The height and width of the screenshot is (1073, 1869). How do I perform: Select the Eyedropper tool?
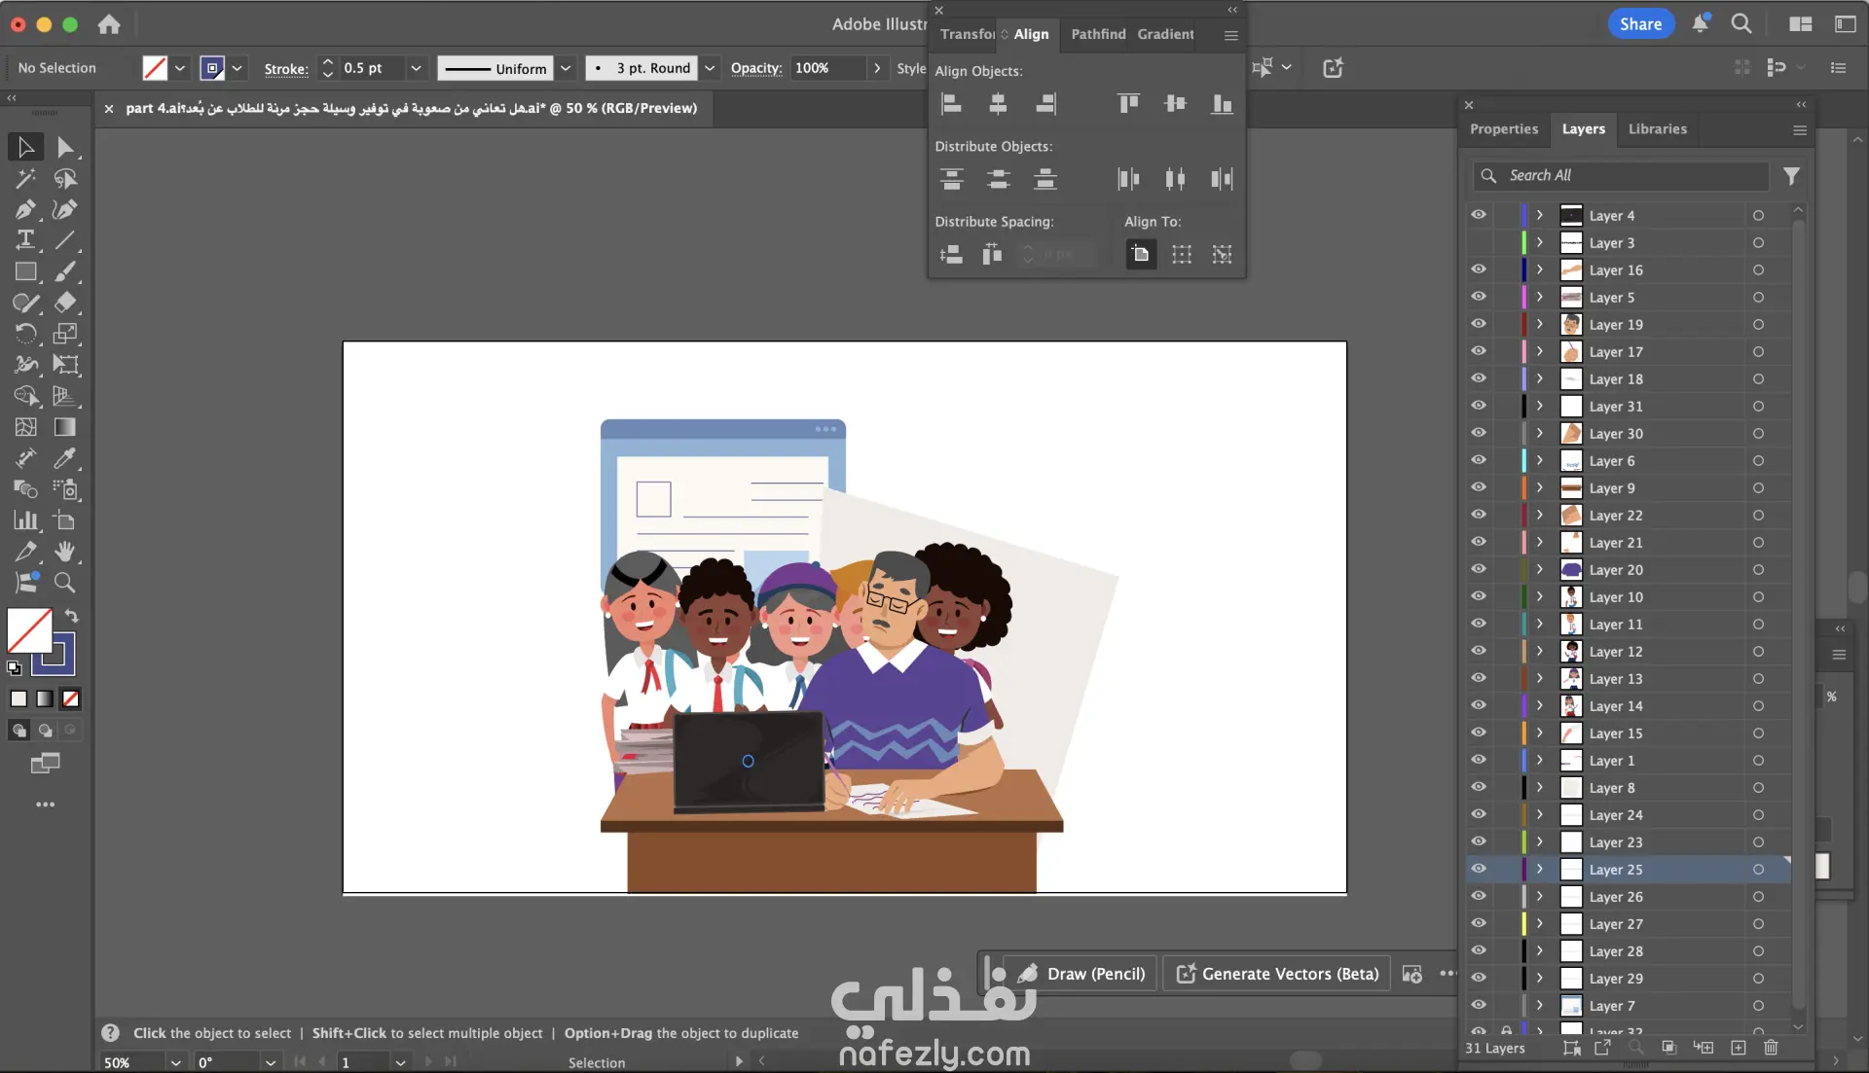click(65, 458)
